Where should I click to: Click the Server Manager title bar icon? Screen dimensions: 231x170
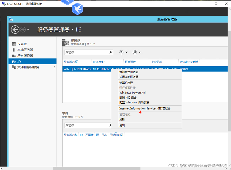[11, 19]
